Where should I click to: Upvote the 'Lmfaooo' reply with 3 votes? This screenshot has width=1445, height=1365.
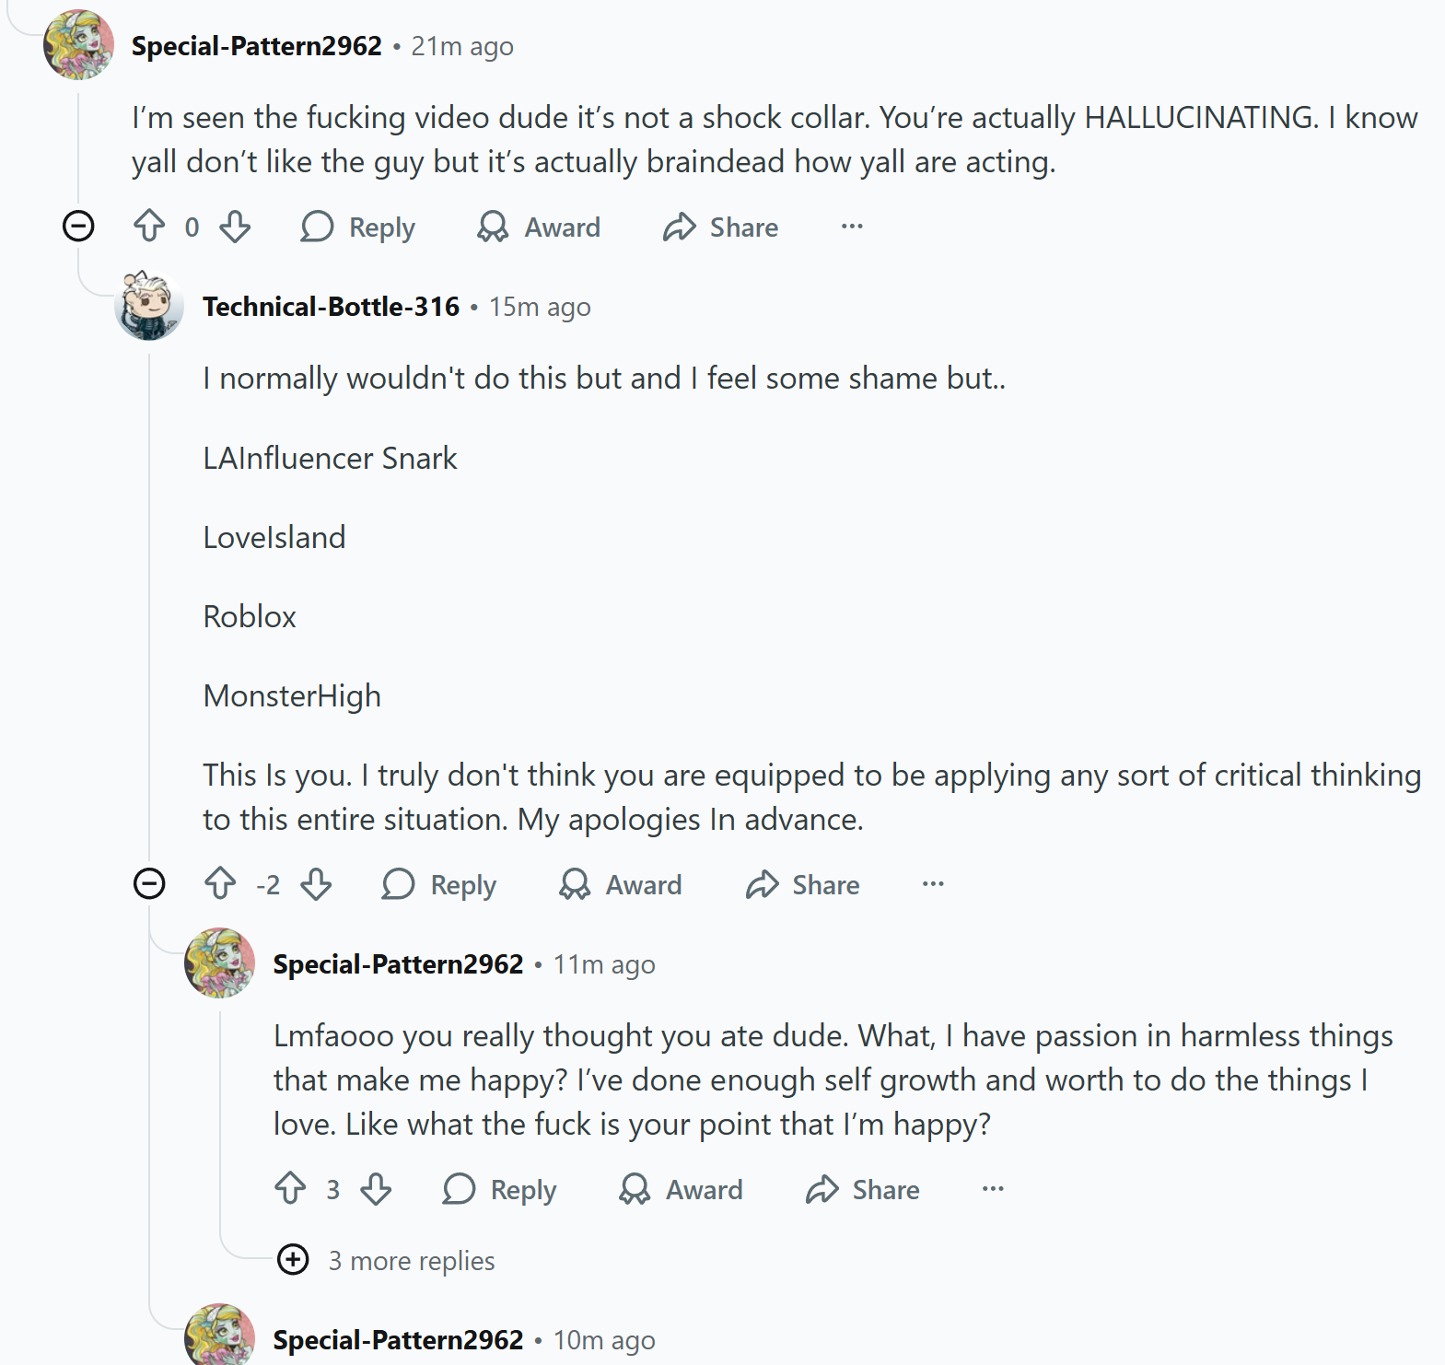[x=290, y=1189]
